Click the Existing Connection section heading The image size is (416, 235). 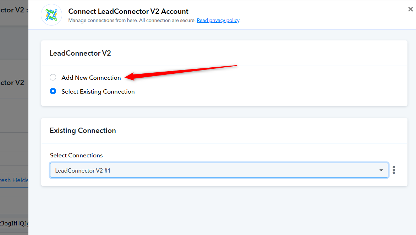pos(83,130)
